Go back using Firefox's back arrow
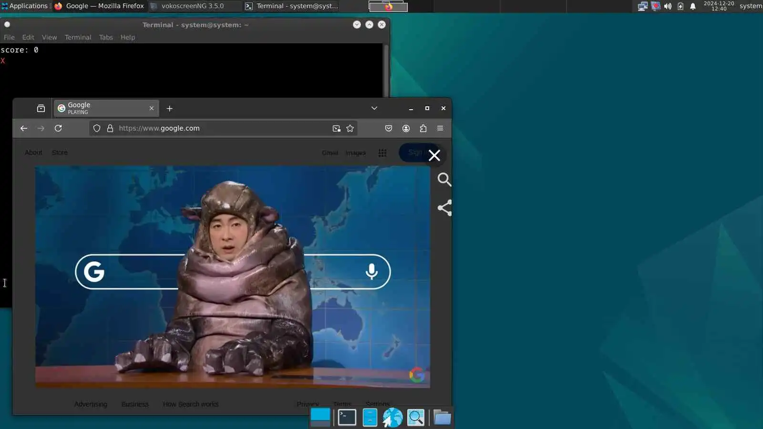This screenshot has height=429, width=763. (x=24, y=128)
